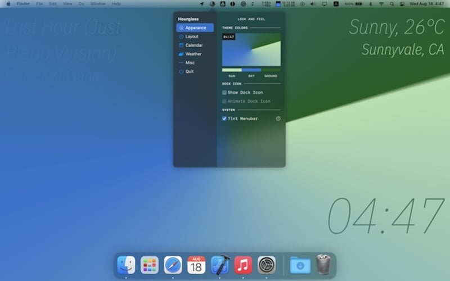Open Calendar app in the Dock
Viewport: 450px width, 281px height.
coord(196,265)
